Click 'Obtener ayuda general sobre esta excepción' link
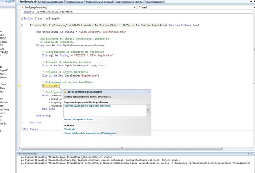Viewport: 255px width, 173px height. (x=88, y=106)
